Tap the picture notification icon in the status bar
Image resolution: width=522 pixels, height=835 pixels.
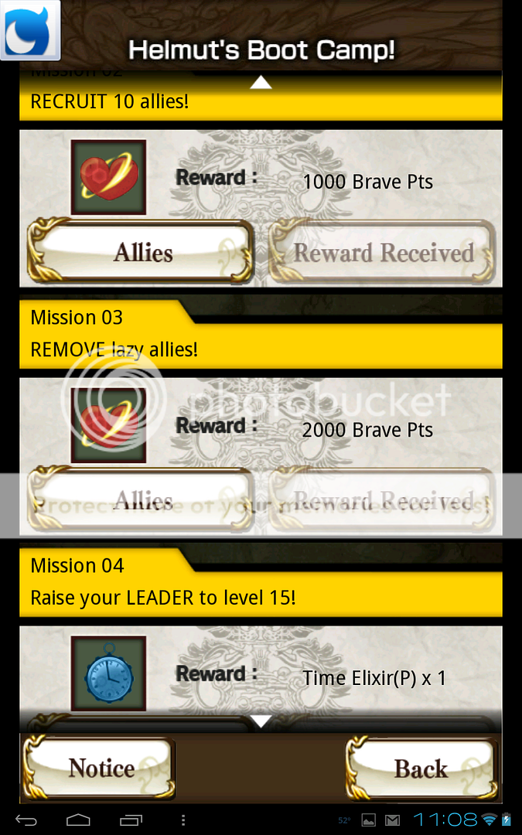369,820
